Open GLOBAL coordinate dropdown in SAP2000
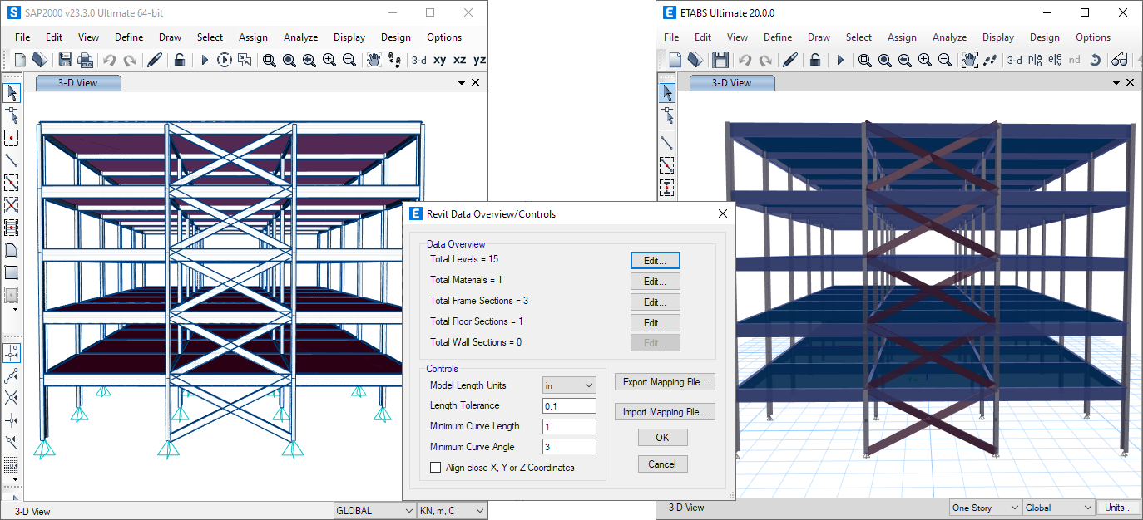 [x=374, y=511]
